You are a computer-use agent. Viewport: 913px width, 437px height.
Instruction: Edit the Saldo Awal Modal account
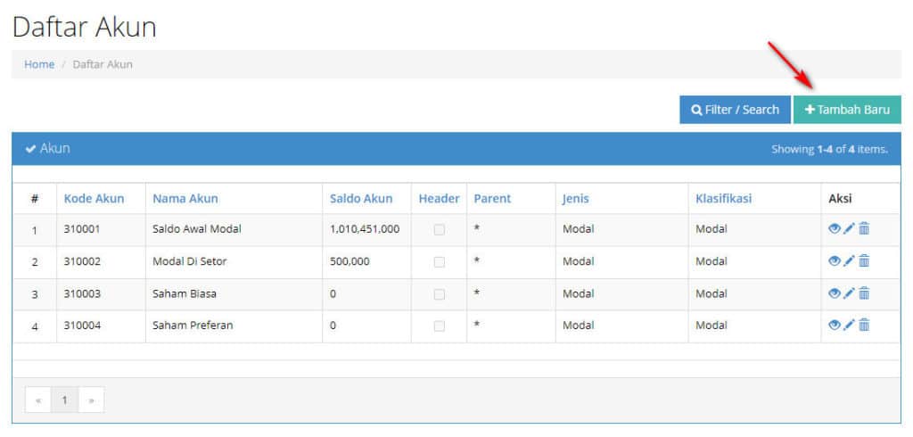tap(849, 229)
